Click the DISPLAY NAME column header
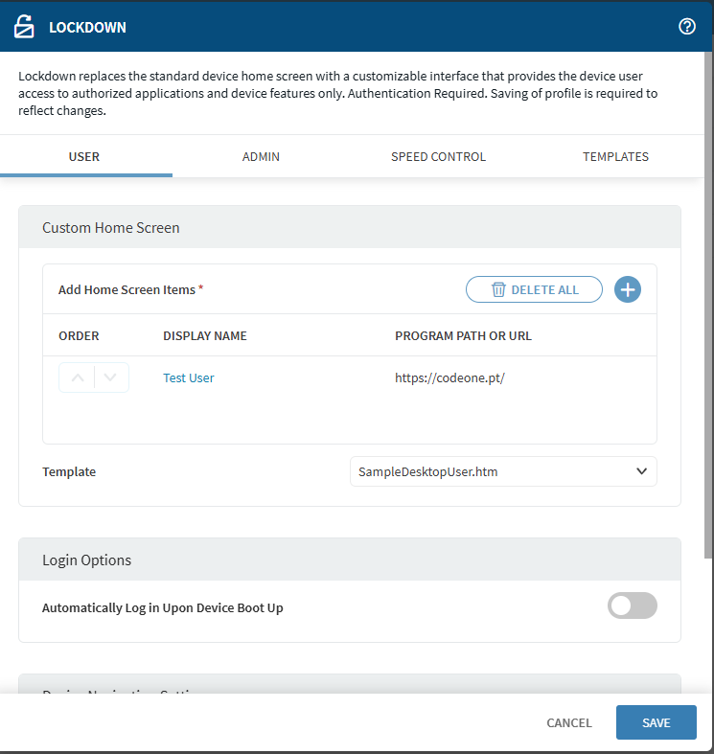The height and width of the screenshot is (754, 714). coord(205,336)
